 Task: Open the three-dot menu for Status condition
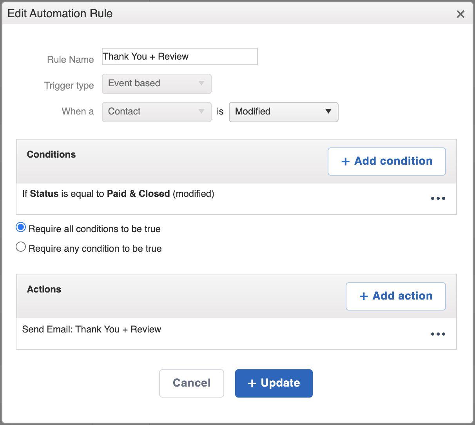click(x=438, y=198)
